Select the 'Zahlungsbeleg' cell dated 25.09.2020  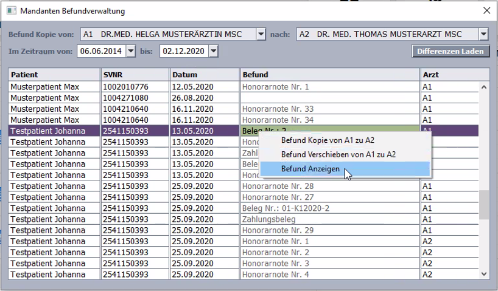(330, 219)
